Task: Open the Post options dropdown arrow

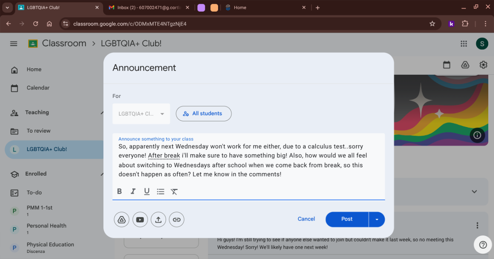Action: point(377,219)
